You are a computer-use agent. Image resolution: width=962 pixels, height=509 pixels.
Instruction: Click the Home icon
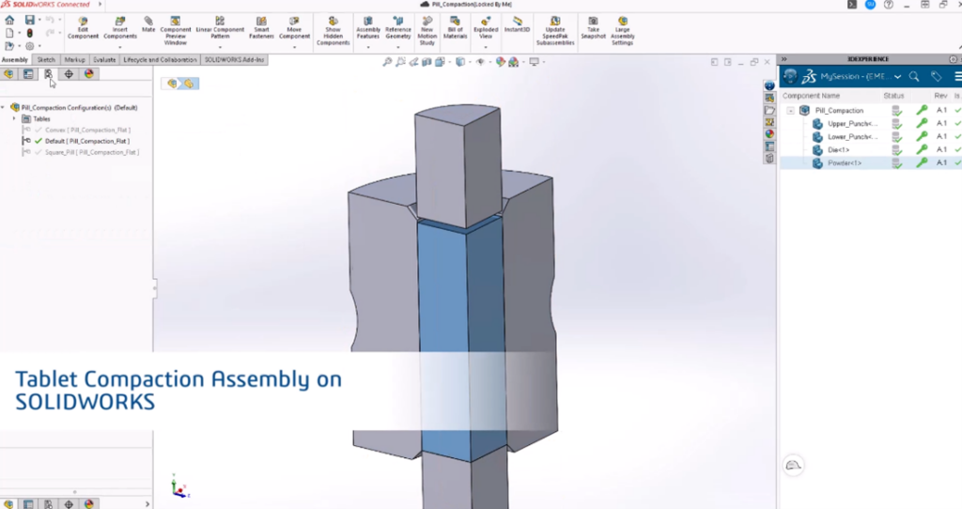coord(9,21)
